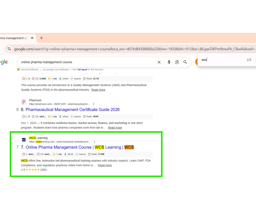Open WCS Learning result options three-dot menu

coord(95,142)
